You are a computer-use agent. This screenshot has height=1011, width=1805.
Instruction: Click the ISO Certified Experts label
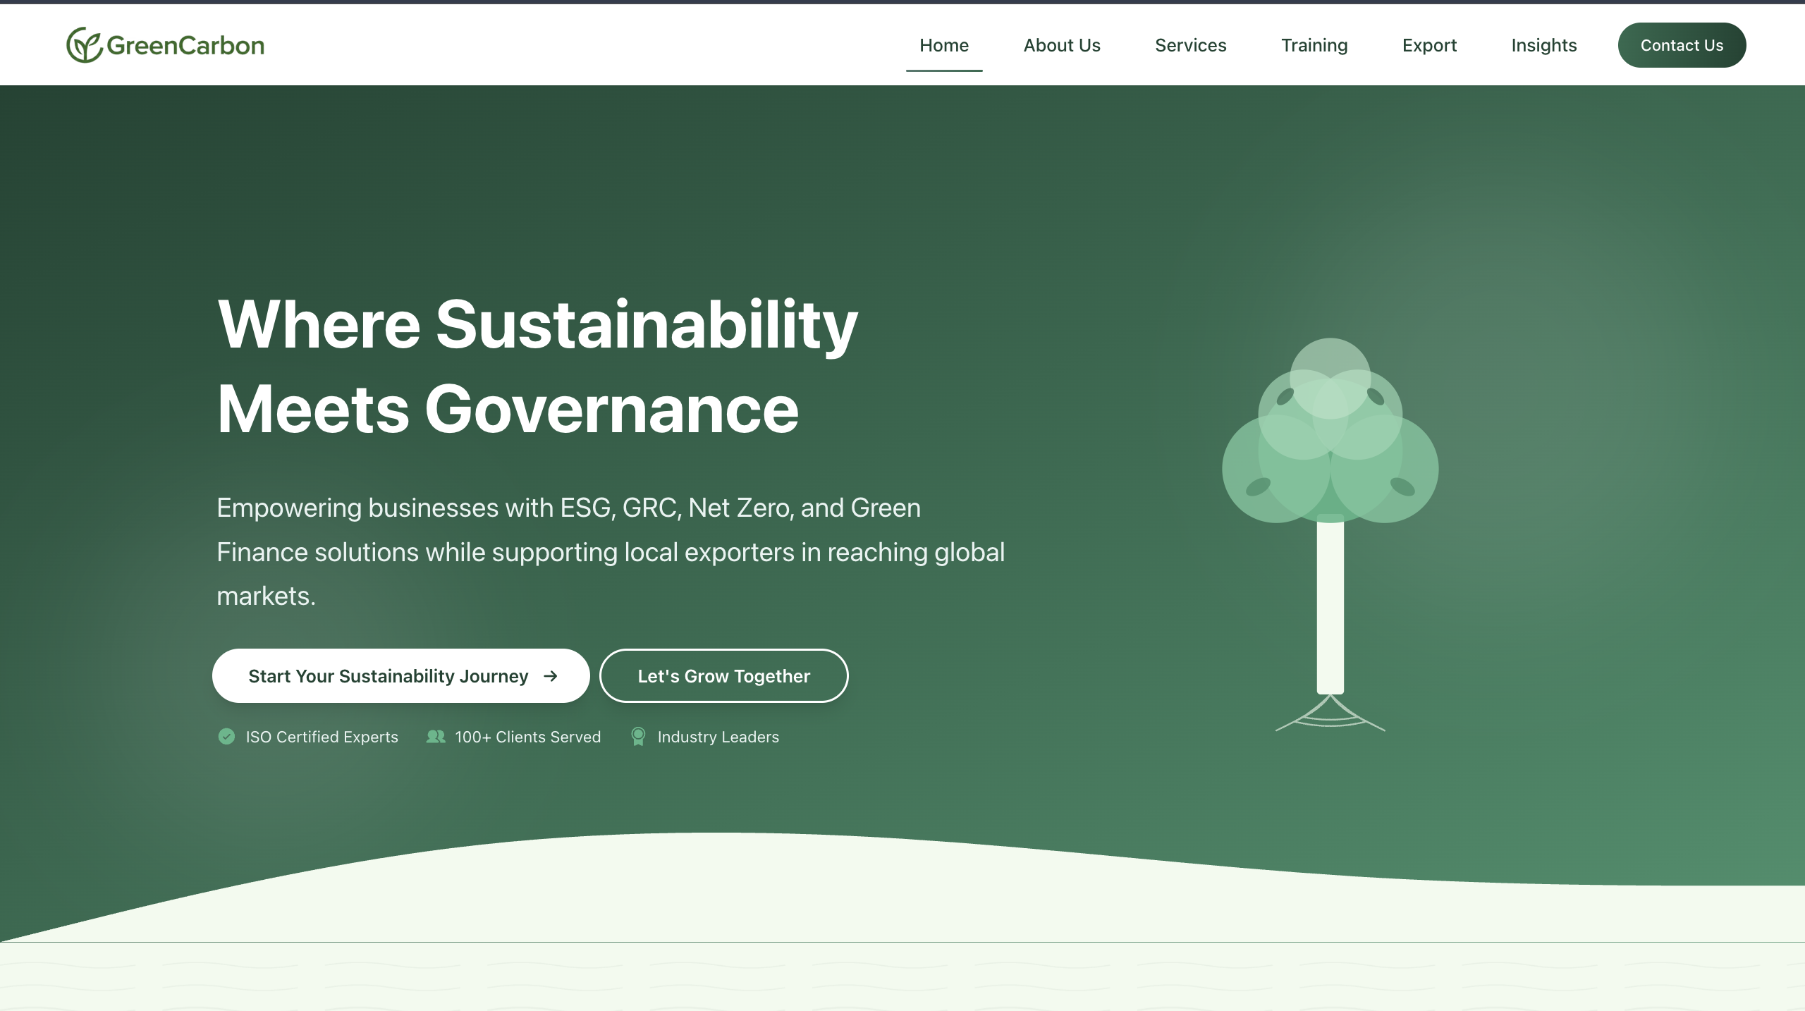(x=322, y=737)
